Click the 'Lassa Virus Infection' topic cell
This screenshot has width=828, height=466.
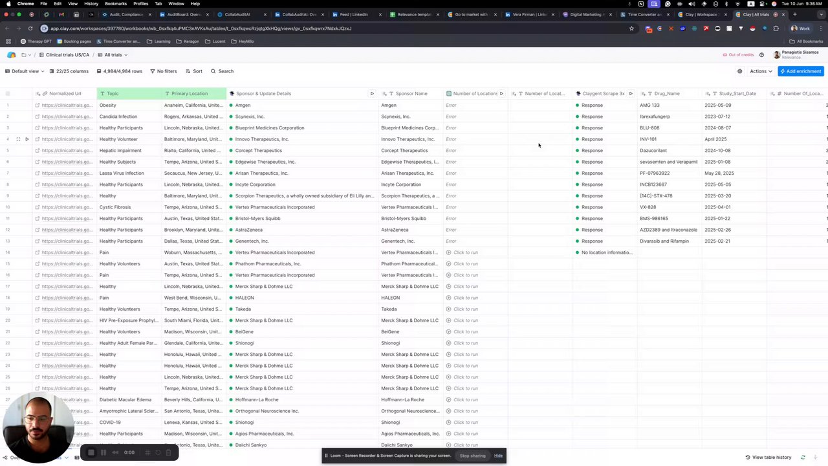click(129, 173)
